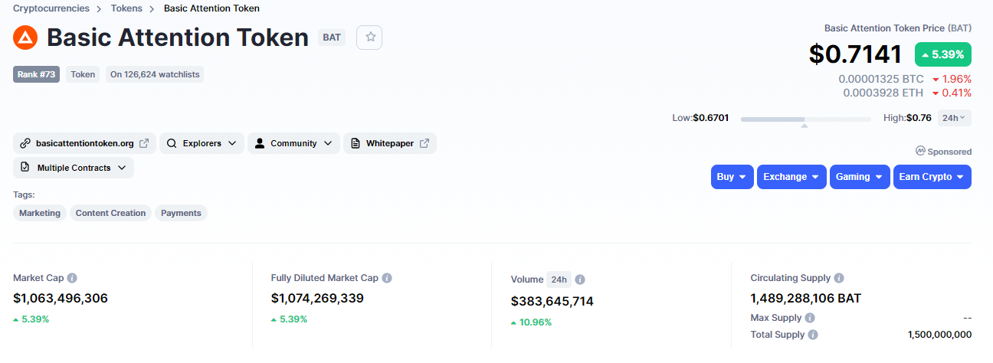Expand the Multiple Contracts dropdown
The height and width of the screenshot is (363, 993).
(x=74, y=168)
